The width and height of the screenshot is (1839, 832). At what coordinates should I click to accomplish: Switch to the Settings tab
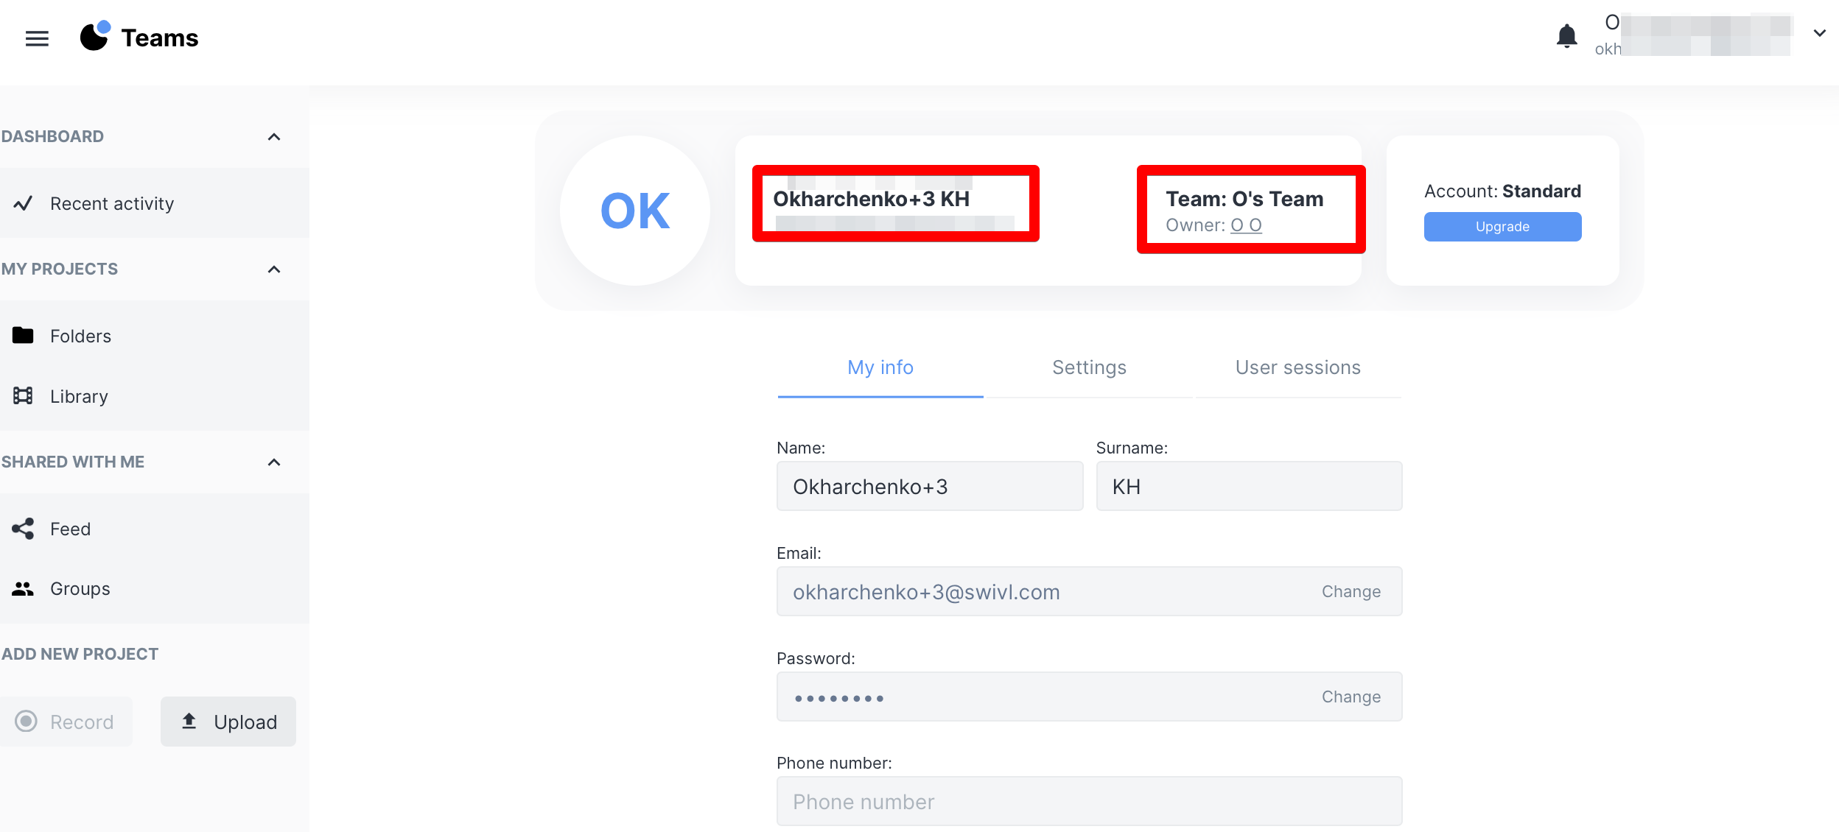[1089, 367]
